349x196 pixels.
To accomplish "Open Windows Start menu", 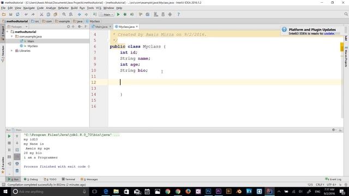I will [x=5, y=192].
